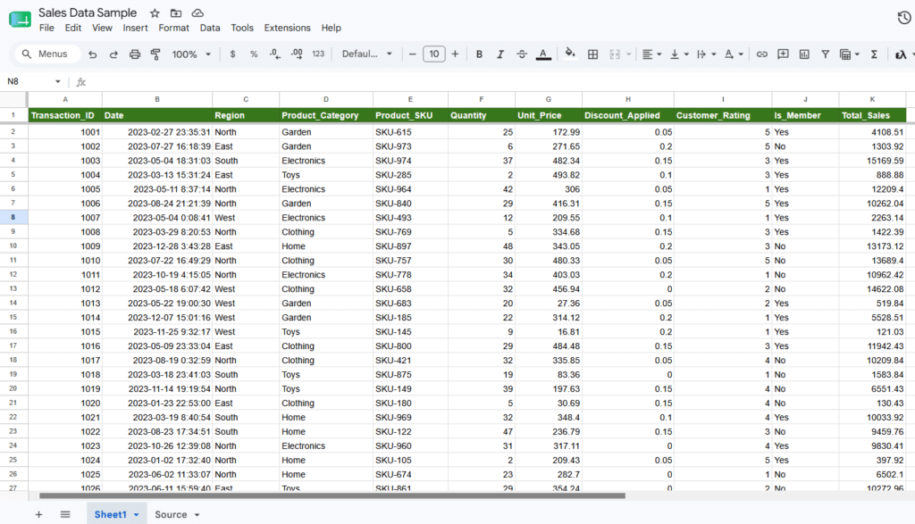Toggle Italic formatting

(500, 54)
